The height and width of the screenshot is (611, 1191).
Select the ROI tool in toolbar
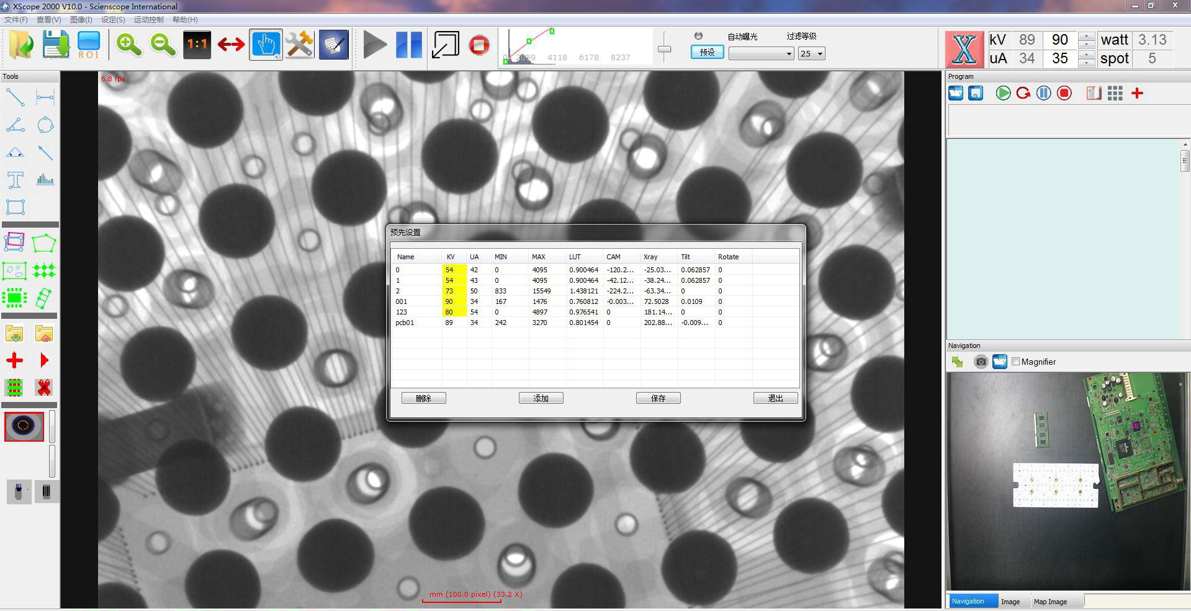[x=89, y=45]
